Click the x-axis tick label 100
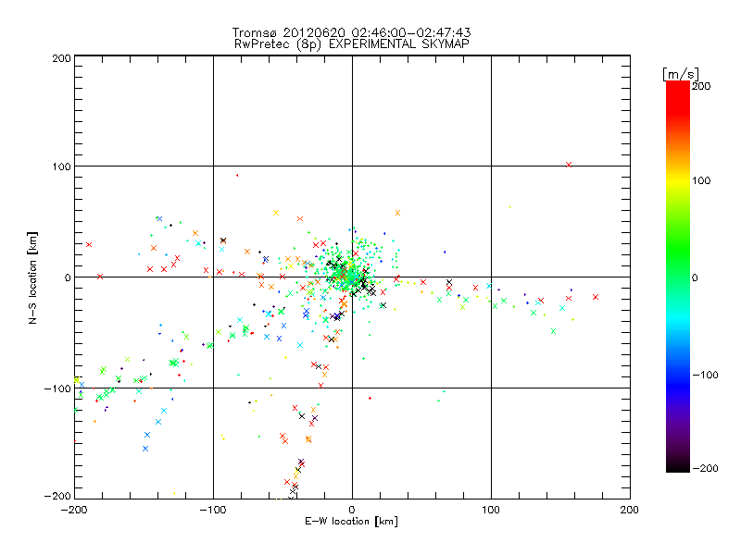The height and width of the screenshot is (555, 741). [x=491, y=510]
